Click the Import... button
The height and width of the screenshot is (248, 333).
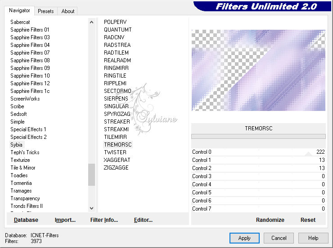coord(65,220)
